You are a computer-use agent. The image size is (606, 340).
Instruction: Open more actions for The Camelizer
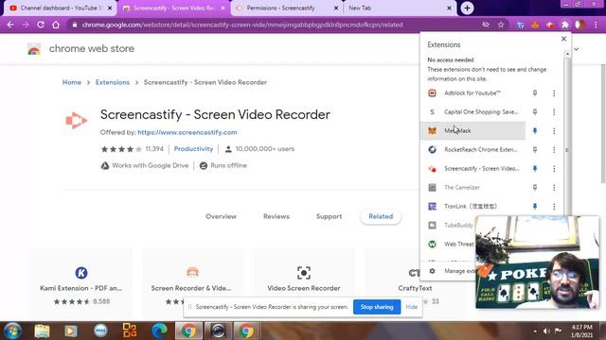[x=554, y=187]
